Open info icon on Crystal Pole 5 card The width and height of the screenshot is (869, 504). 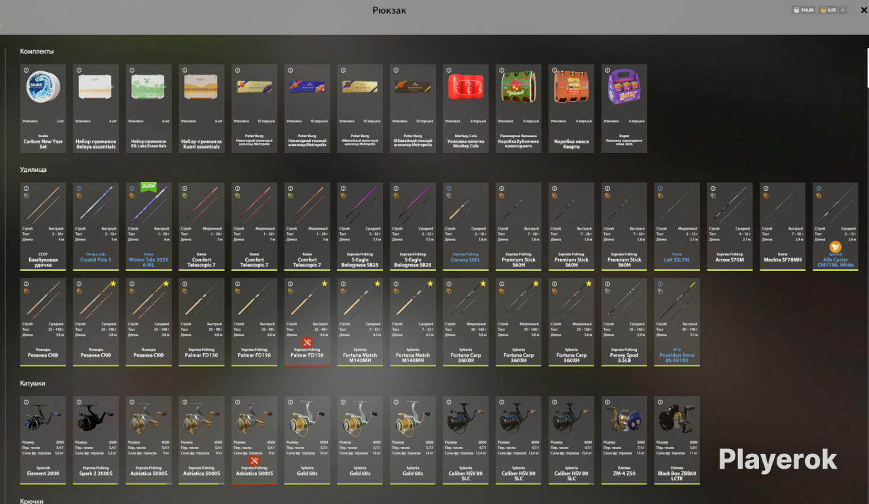[x=79, y=188]
